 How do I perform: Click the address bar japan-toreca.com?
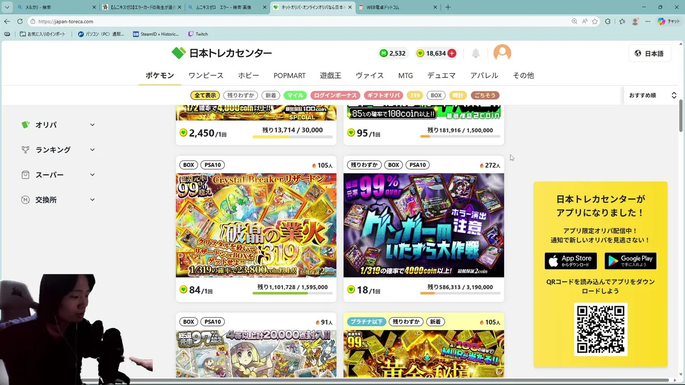300,21
